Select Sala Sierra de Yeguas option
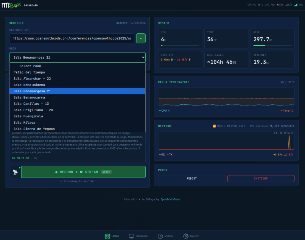Viewport: 305px width, 240px height. [34, 129]
